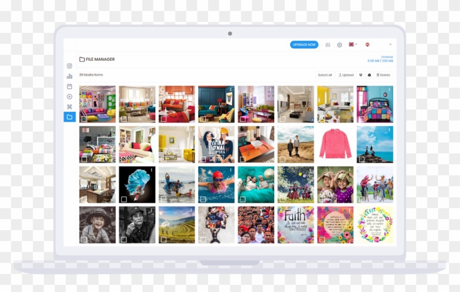Open three-dot menu on old man photo
The image size is (460, 292).
(151, 210)
